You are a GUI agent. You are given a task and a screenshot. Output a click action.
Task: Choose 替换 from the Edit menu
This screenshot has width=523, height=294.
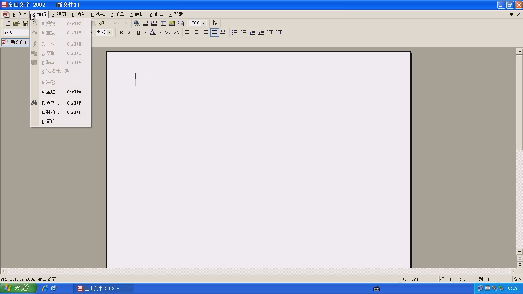(60, 112)
